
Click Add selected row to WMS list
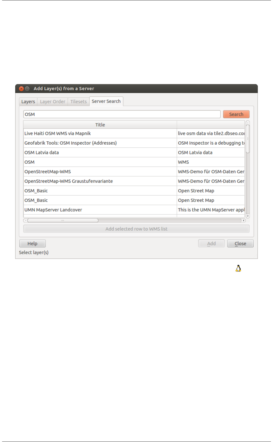136,229
